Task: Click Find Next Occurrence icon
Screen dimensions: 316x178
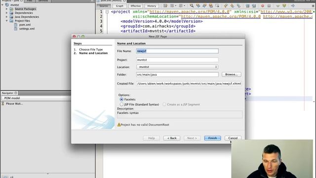Action: 204,6
